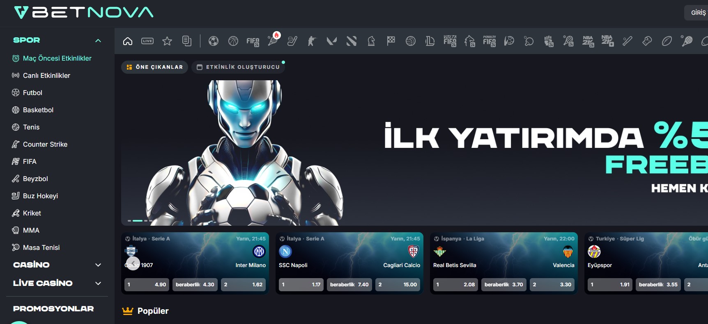Expand the LIVE CASİNO sidebar section
Viewport: 708px width, 324px height.
98,283
